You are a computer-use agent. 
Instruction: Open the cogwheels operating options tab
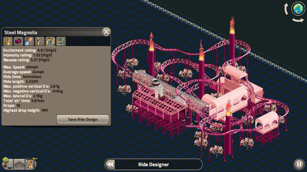29,41
